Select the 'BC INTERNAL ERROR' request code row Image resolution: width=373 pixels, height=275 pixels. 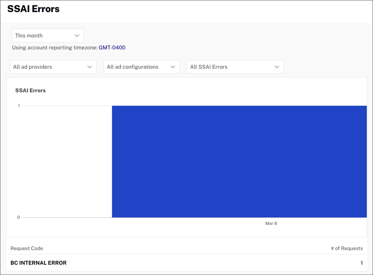pyautogui.click(x=38, y=263)
